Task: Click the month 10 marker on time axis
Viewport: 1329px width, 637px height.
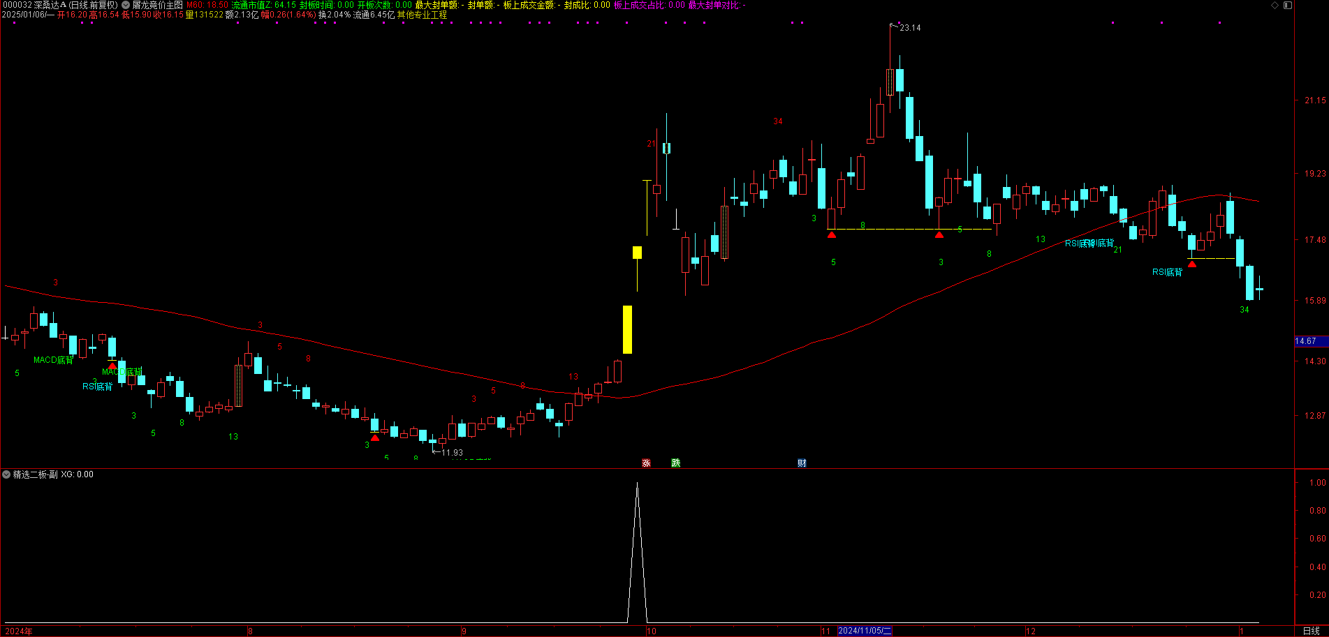Action: (651, 631)
